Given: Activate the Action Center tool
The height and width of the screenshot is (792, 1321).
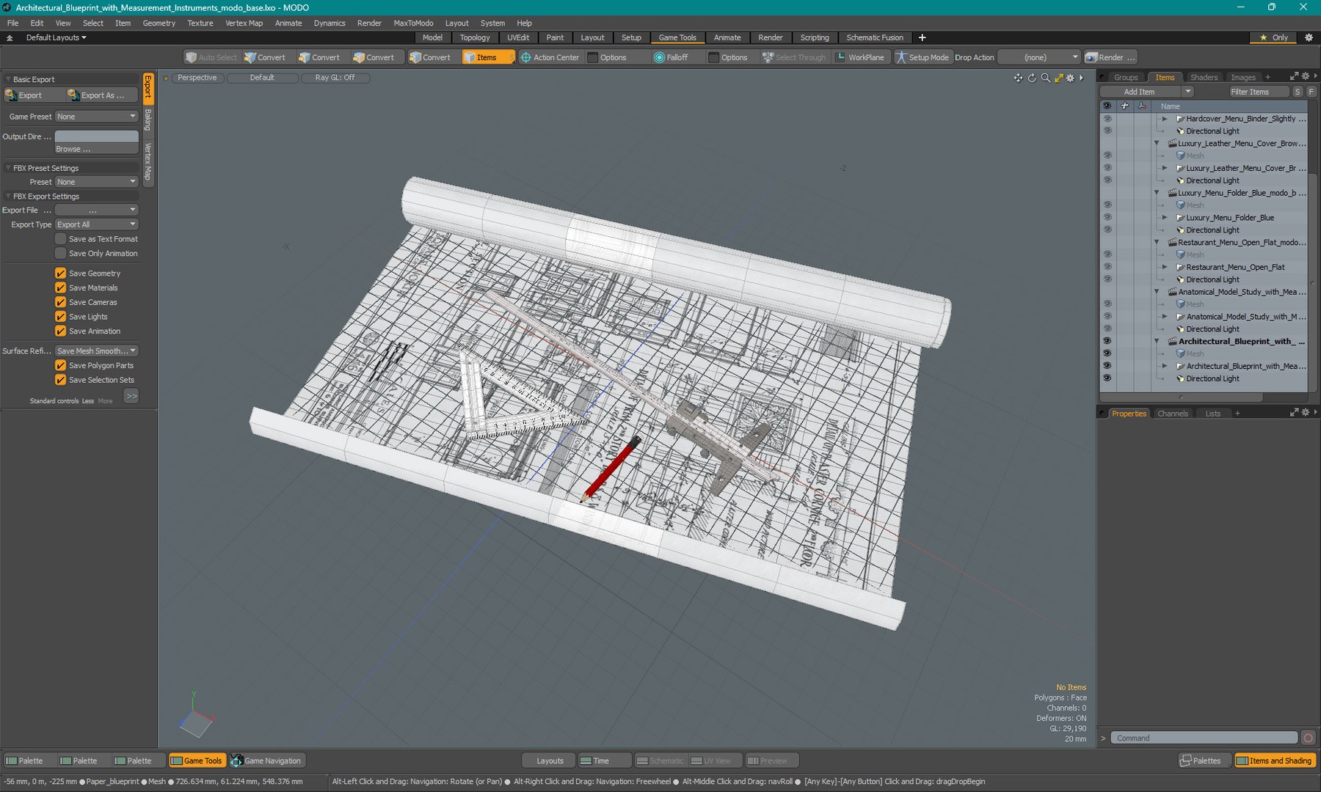Looking at the screenshot, I should click(x=550, y=57).
